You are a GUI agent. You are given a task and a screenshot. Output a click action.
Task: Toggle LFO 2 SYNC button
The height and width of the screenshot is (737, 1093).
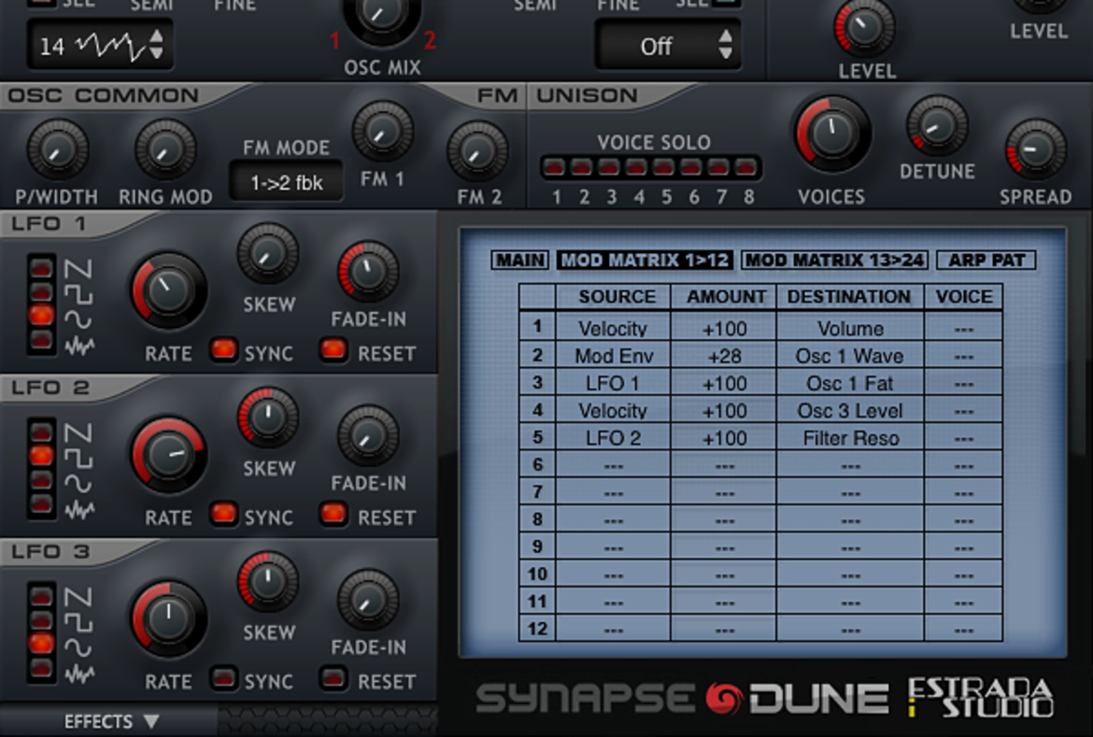coord(224,514)
